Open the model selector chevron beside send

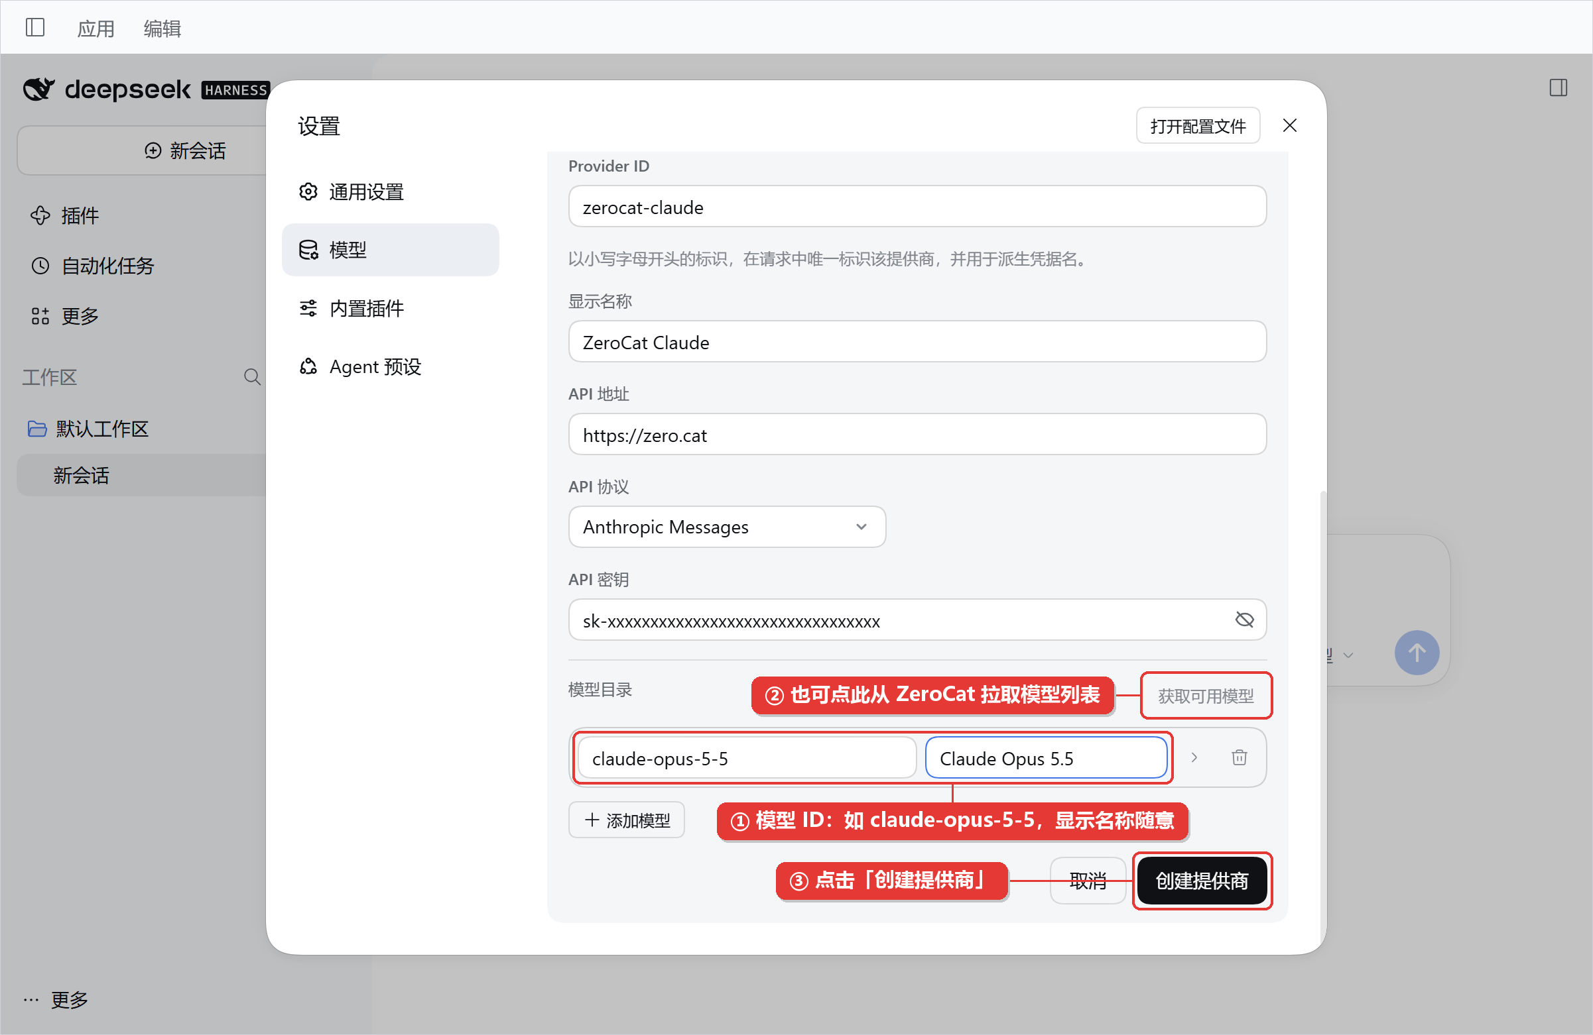pos(1348,655)
